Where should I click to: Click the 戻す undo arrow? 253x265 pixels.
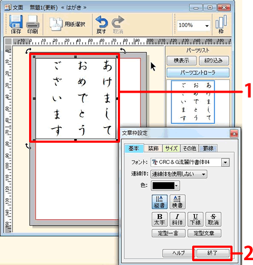click(x=102, y=25)
